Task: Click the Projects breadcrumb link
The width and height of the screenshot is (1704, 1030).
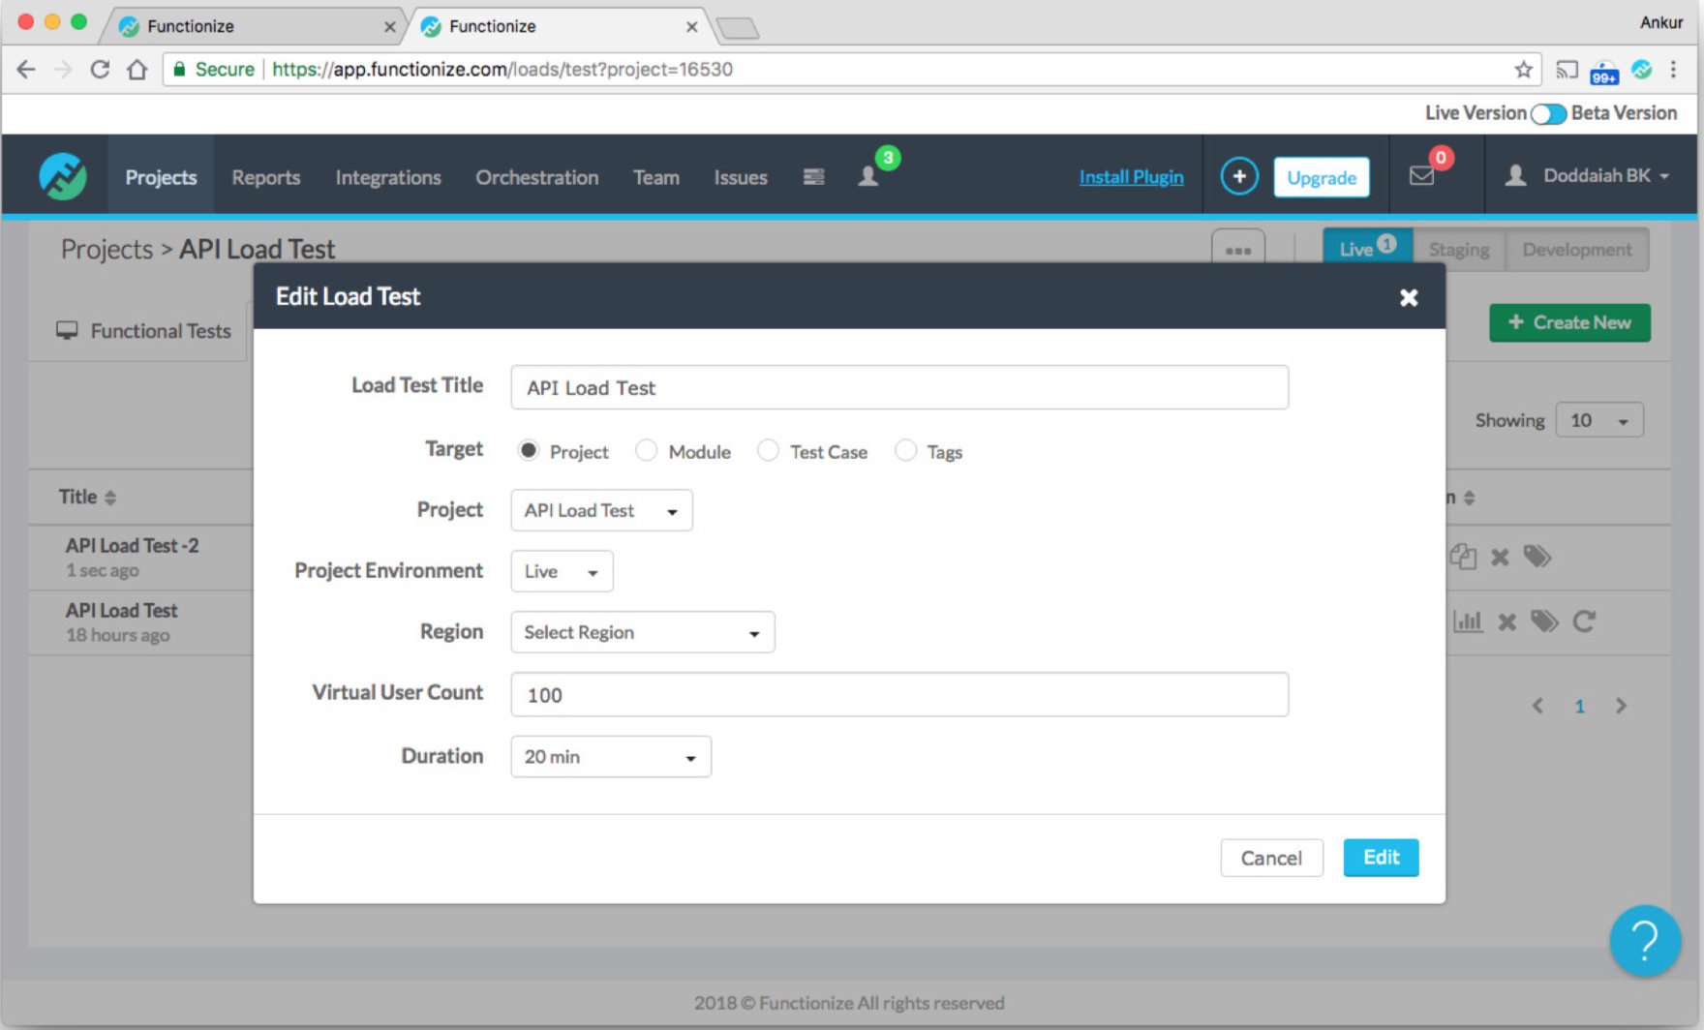Action: (106, 249)
